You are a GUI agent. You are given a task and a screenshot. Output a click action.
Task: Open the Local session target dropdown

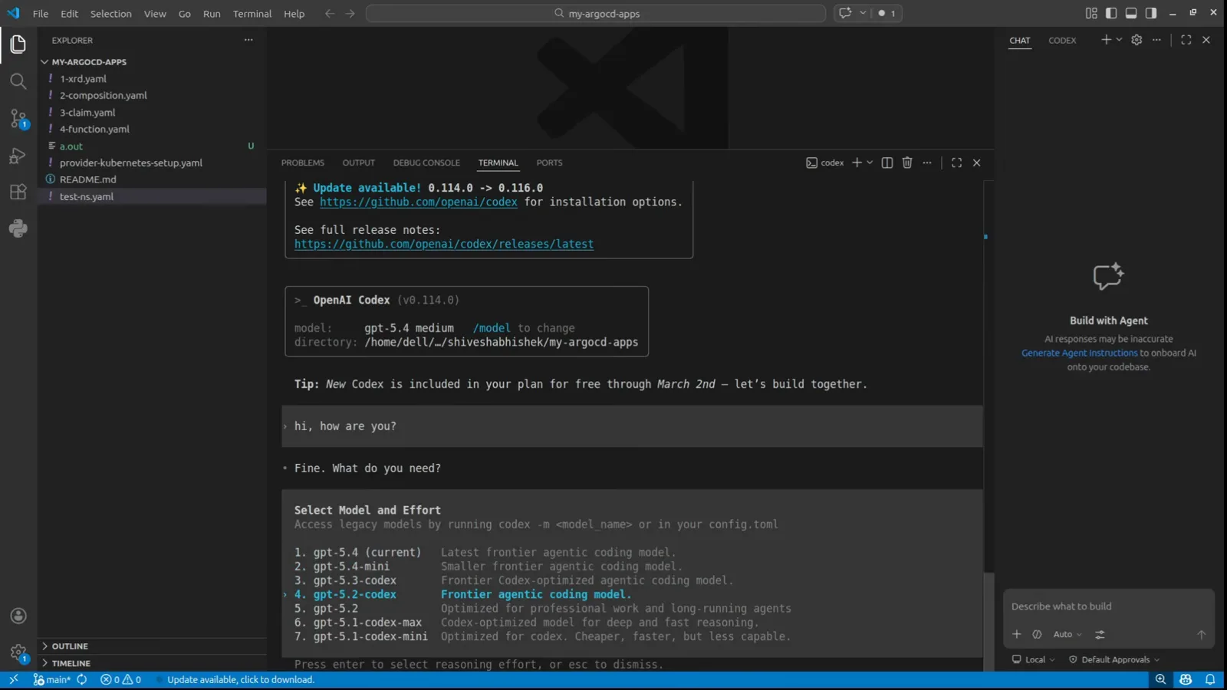tap(1034, 659)
